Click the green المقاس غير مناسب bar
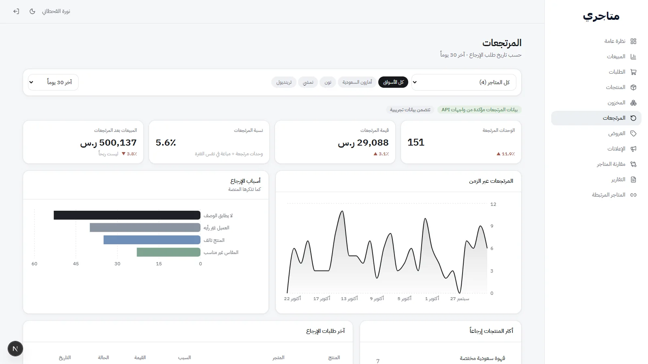Screen dimensions: 648x364 (168, 252)
